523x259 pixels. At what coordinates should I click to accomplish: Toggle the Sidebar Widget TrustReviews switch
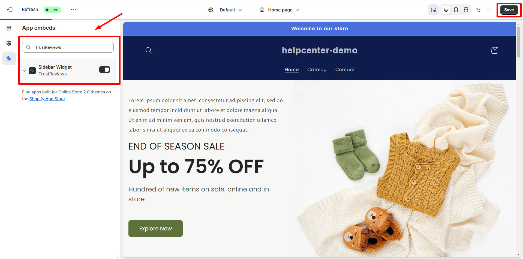105,70
